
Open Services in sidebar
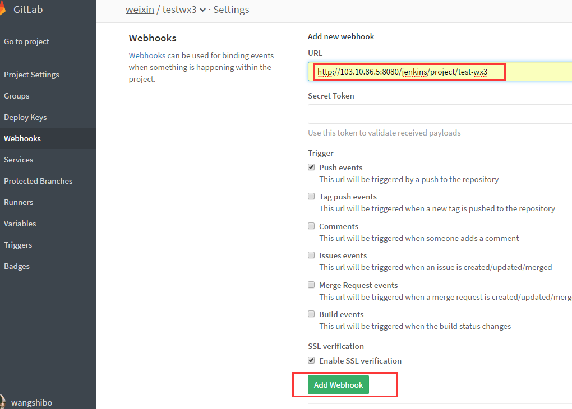(19, 160)
